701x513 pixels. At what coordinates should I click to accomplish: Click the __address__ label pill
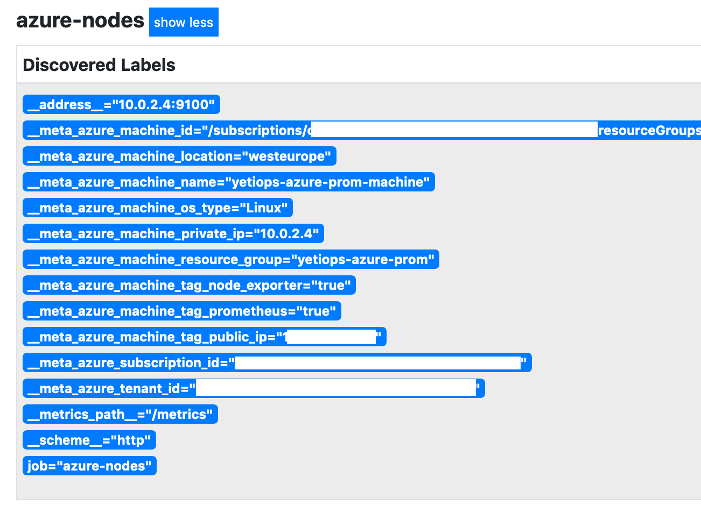121,104
